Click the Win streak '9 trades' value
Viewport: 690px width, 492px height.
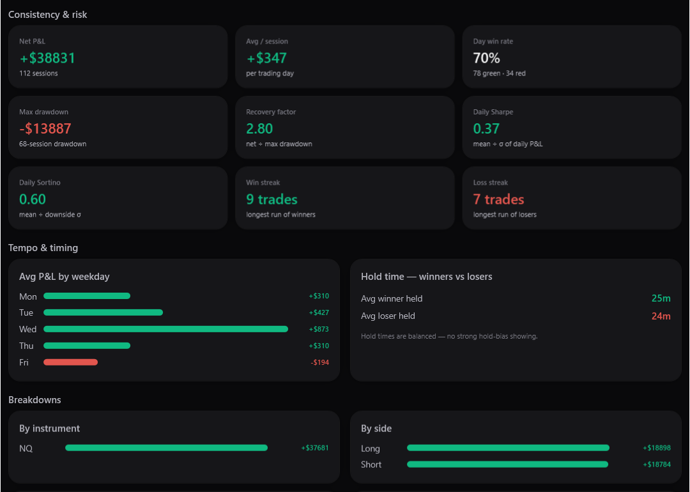click(272, 199)
